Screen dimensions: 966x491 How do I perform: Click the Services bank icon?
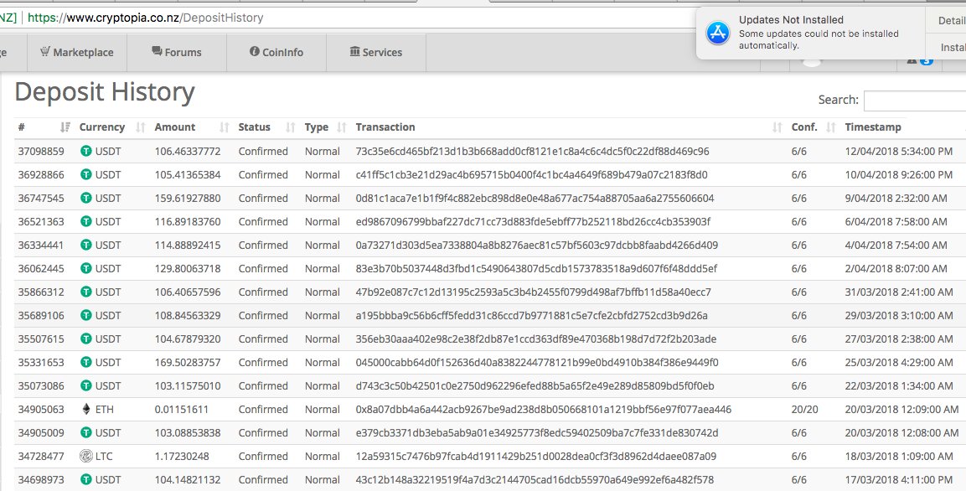(x=355, y=52)
